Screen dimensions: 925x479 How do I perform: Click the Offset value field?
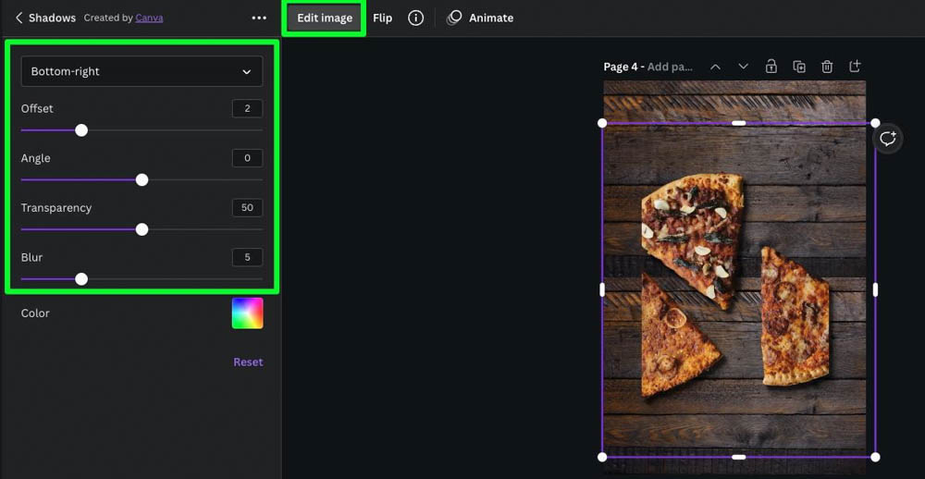click(x=247, y=108)
